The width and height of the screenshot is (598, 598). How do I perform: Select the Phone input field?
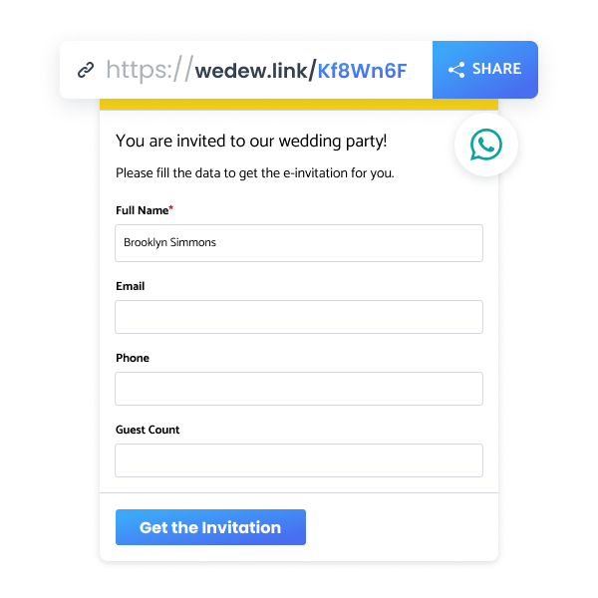[x=299, y=389]
